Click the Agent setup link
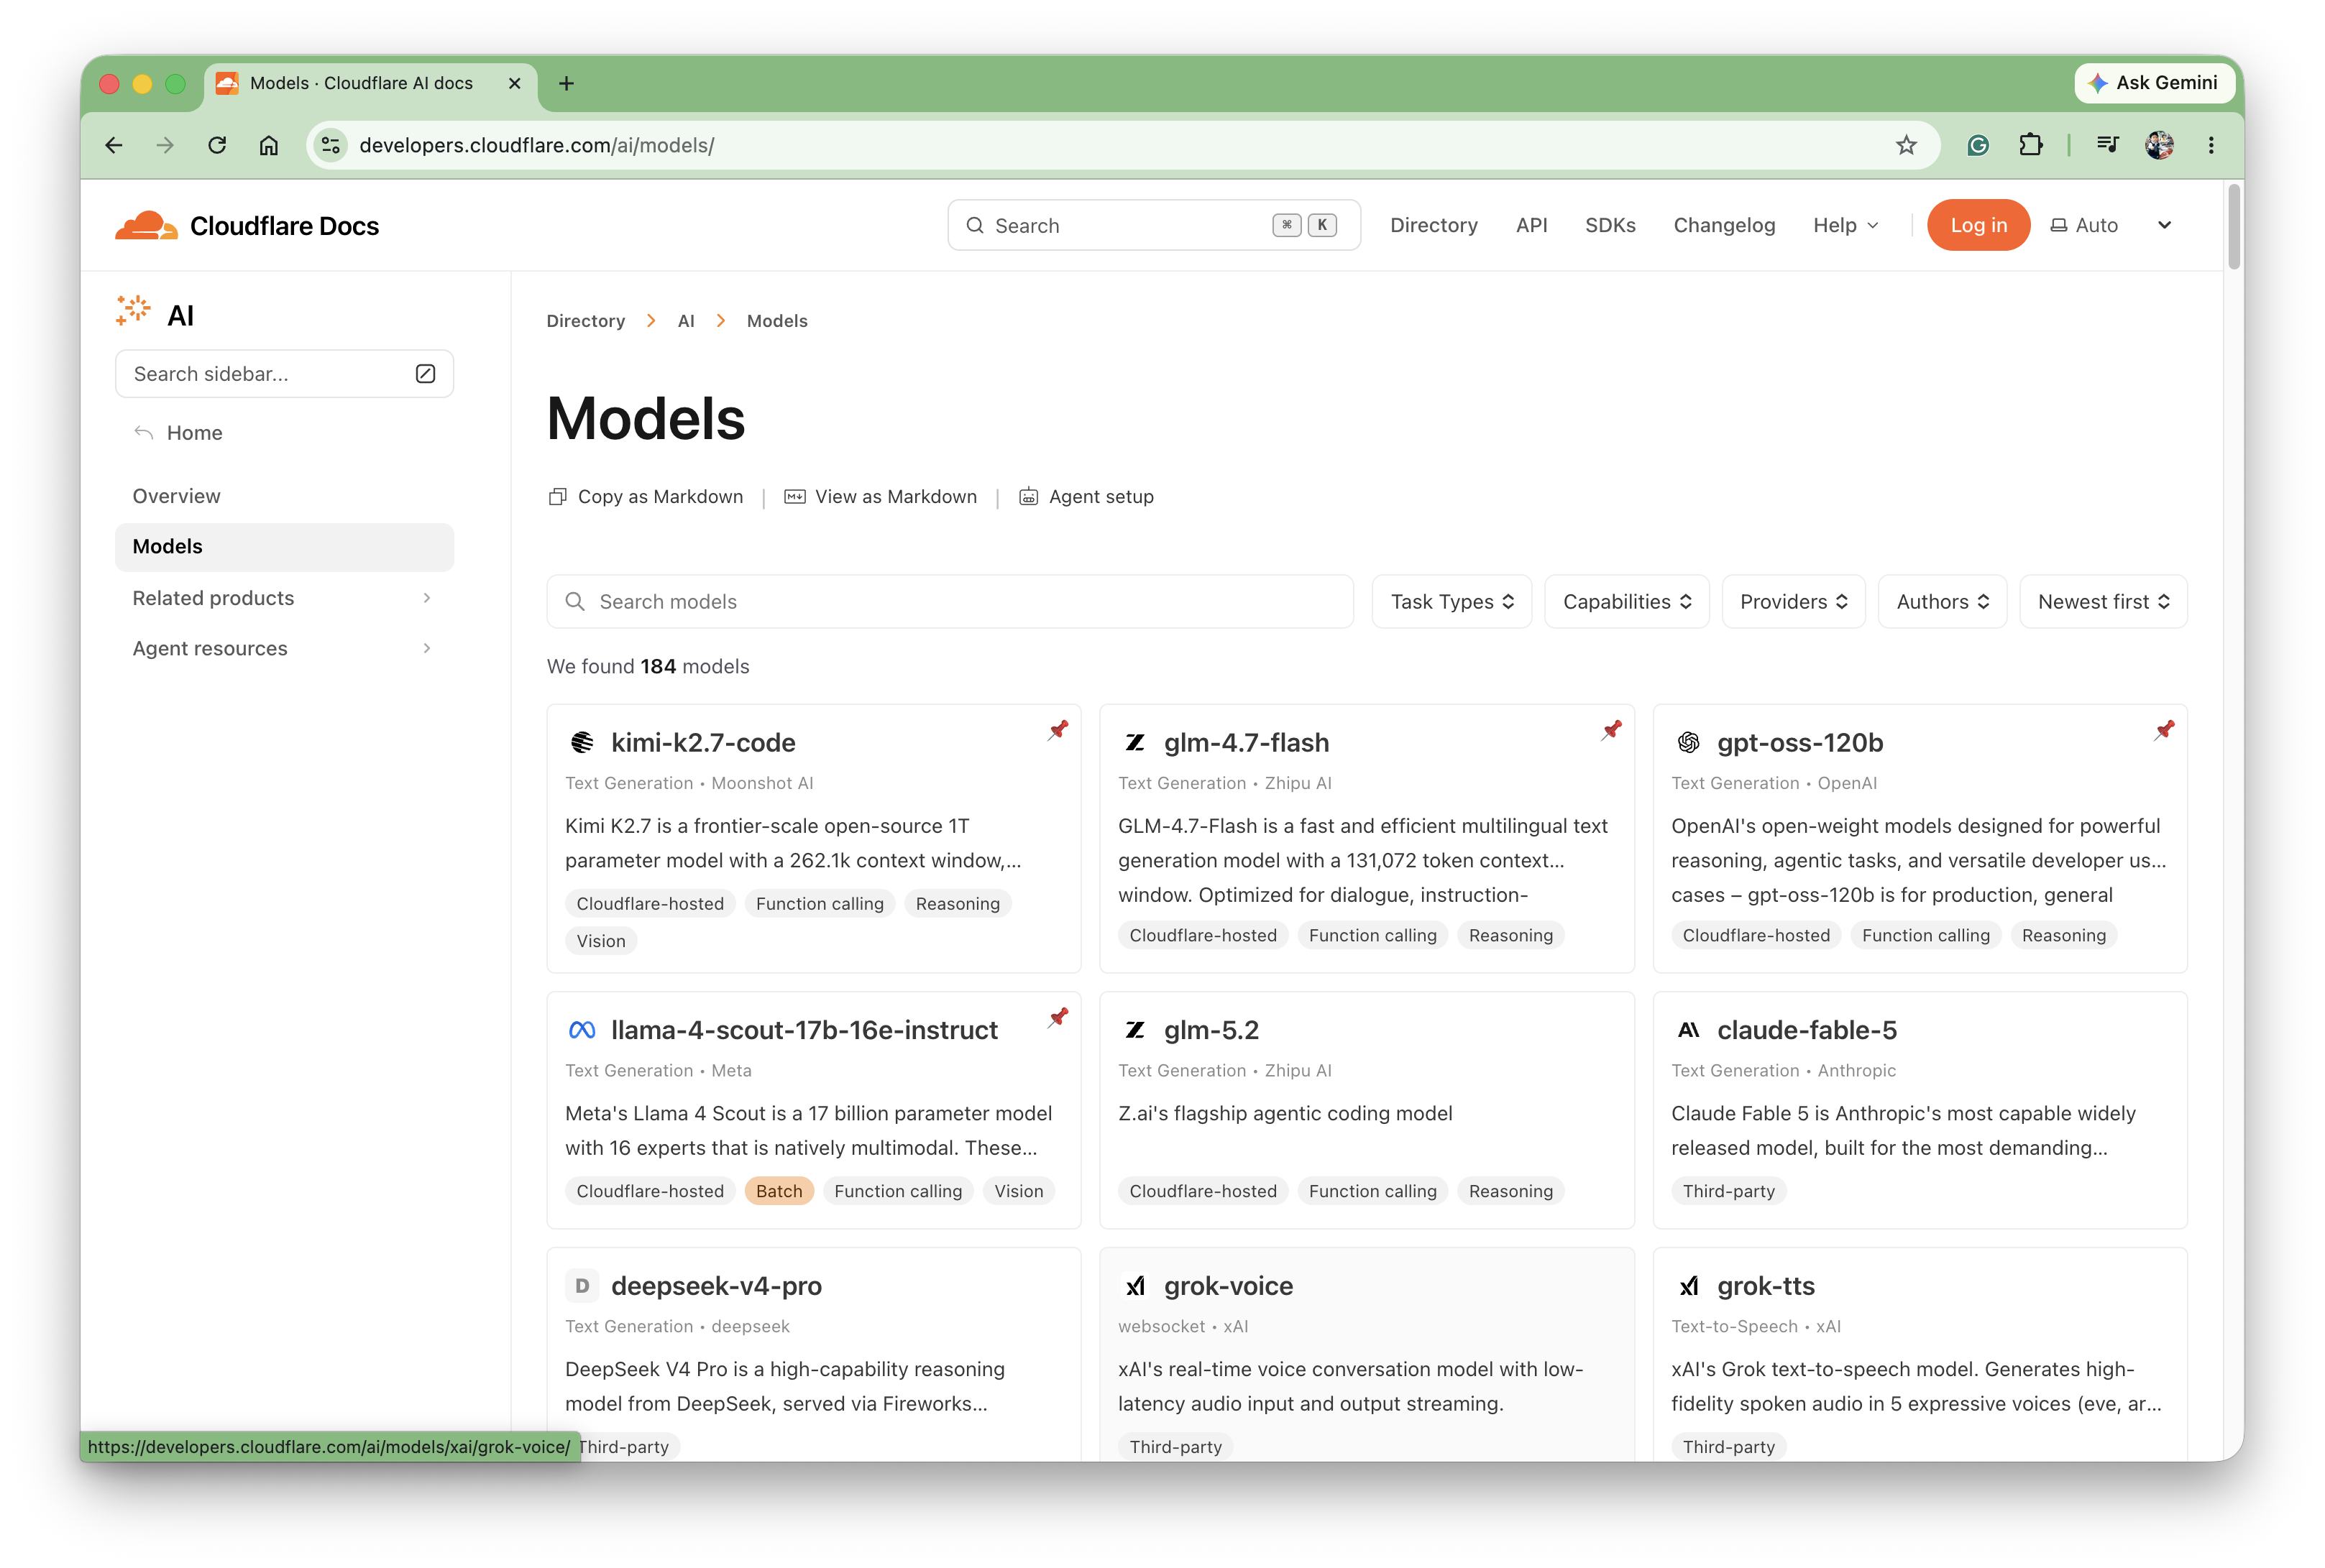 tap(1086, 497)
